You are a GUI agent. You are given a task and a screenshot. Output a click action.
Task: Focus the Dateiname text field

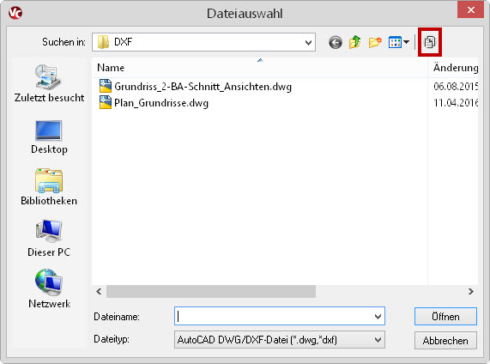274,317
